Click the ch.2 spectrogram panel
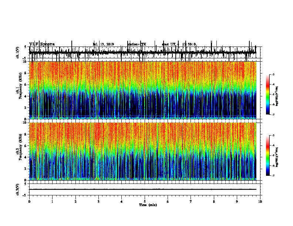This screenshot has width=293, height=226. pyautogui.click(x=143, y=151)
